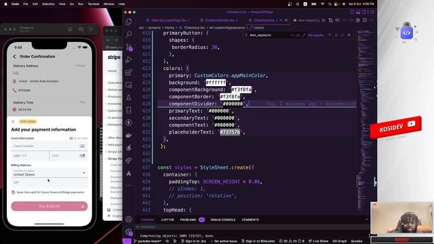The width and height of the screenshot is (434, 244).
Task: Open the Selection menu in menu bar
Action: (x=48, y=4)
